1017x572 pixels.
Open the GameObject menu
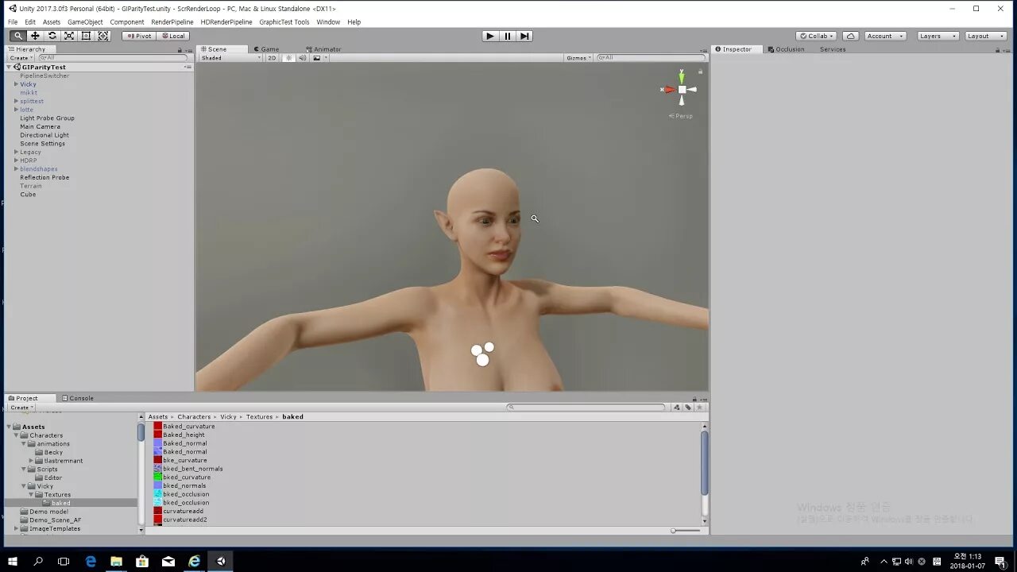(85, 22)
